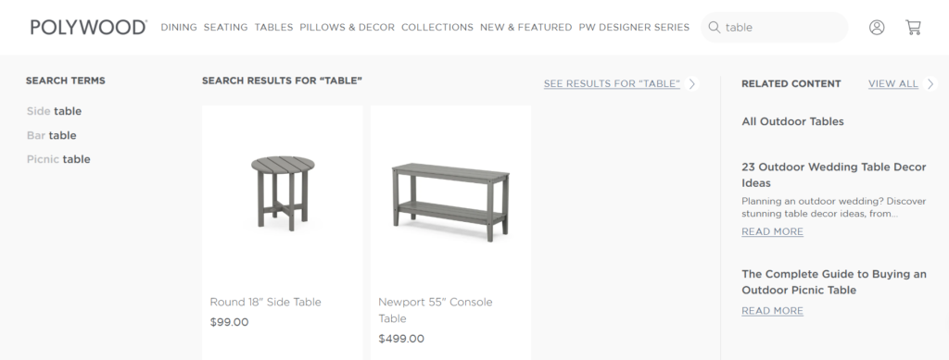Viewport: 949px width, 360px height.
Task: Click See Results For "Table" link
Action: point(612,84)
